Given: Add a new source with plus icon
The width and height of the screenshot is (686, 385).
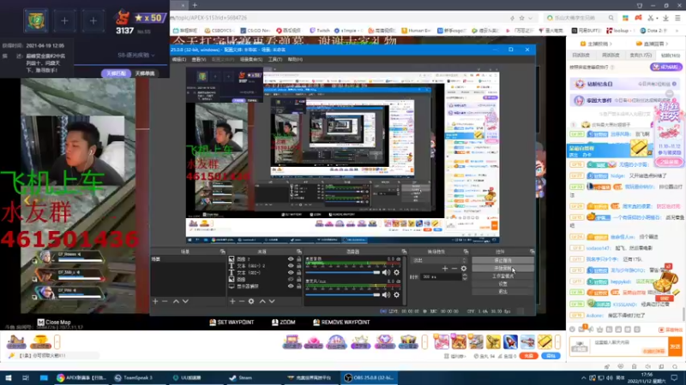Looking at the screenshot, I should pos(232,301).
